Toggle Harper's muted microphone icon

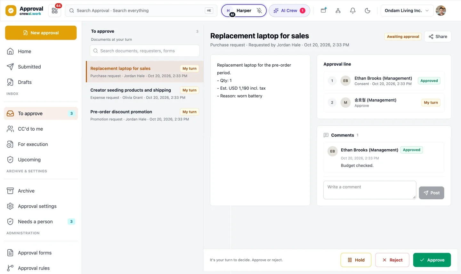coord(259,11)
